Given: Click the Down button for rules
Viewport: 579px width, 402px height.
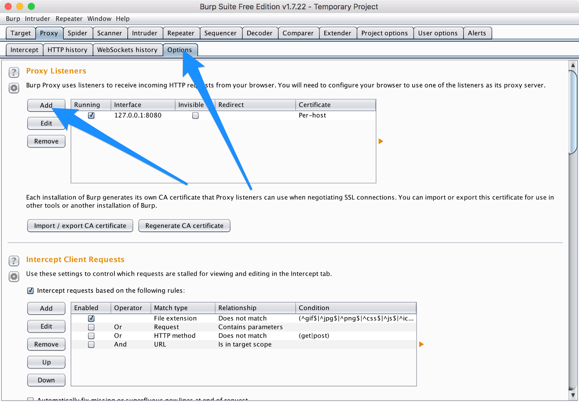Looking at the screenshot, I should 46,380.
